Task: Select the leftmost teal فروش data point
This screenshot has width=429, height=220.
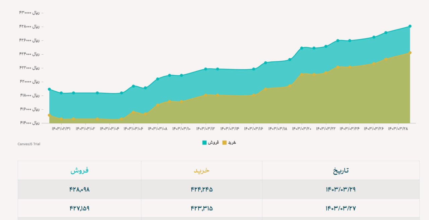Action: (x=49, y=89)
